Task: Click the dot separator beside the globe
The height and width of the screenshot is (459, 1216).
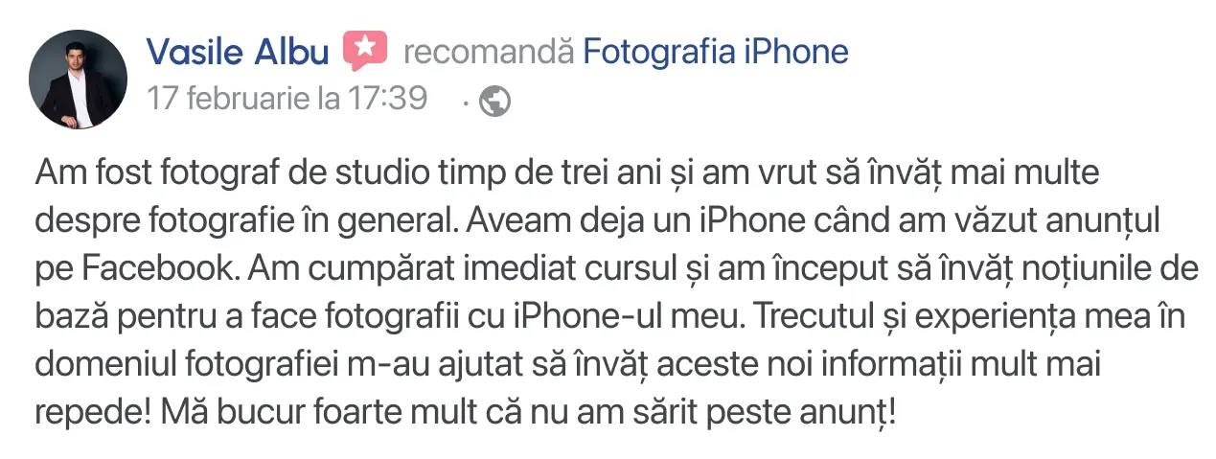Action: coord(466,102)
